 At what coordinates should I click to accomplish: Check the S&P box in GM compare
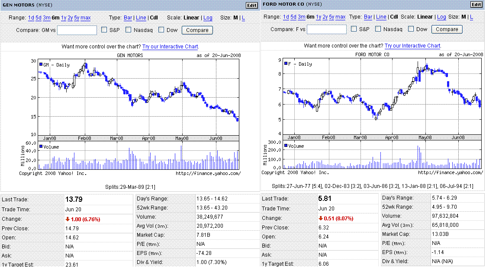[104, 30]
